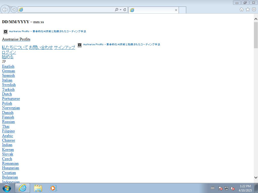This screenshot has width=258, height=193.
Task: Click the Show desktop strip on taskbar
Action: (x=256, y=188)
